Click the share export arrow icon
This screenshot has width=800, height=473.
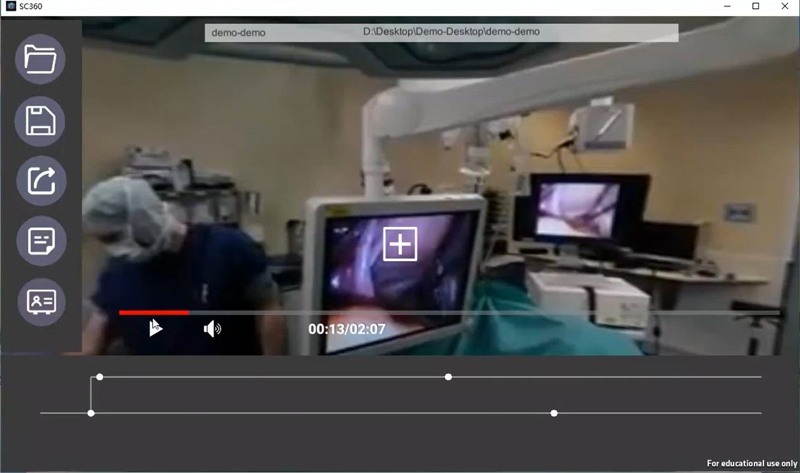[41, 181]
